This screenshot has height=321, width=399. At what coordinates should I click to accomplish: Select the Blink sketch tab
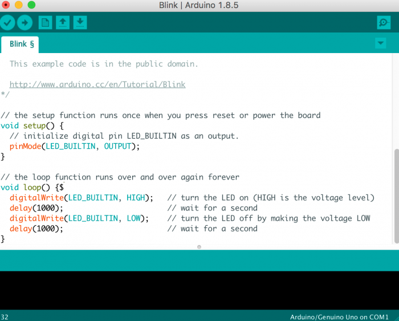20,44
